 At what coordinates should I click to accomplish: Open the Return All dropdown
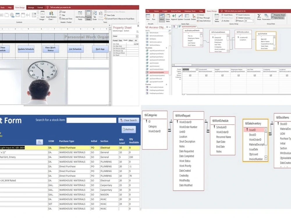pyautogui.click(x=253, y=21)
